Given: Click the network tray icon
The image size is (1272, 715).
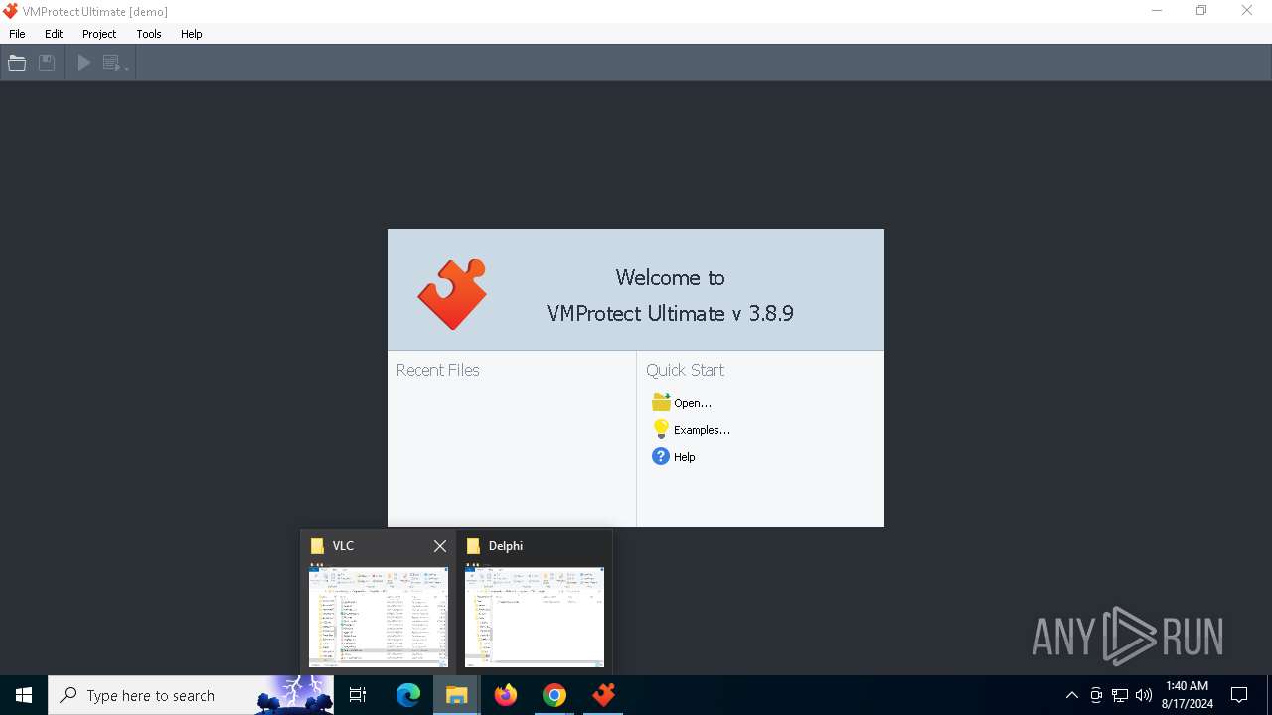Looking at the screenshot, I should tap(1120, 695).
